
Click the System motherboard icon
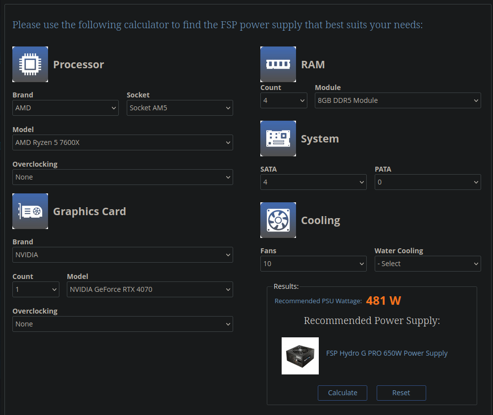(x=278, y=138)
